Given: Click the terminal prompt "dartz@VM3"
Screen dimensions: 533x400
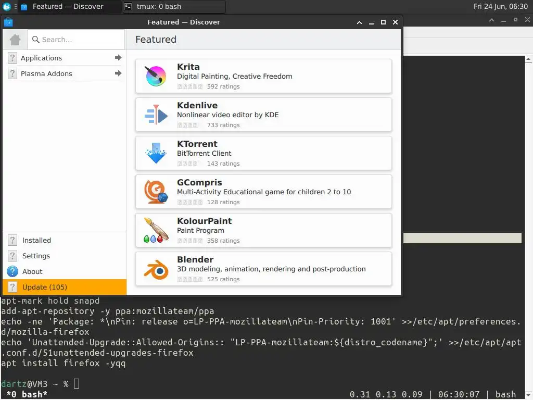Looking at the screenshot, I should point(24,384).
